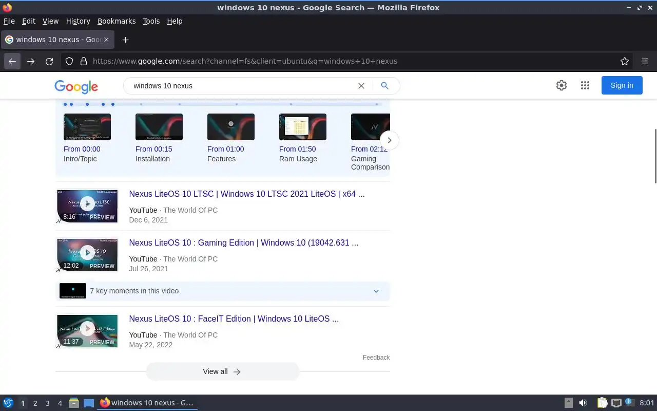This screenshot has width=657, height=411.
Task: Open Google quick settings gear icon
Action: pyautogui.click(x=562, y=85)
